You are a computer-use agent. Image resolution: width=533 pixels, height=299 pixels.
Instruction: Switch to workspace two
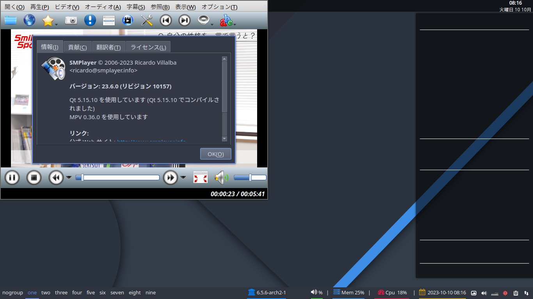pyautogui.click(x=46, y=292)
